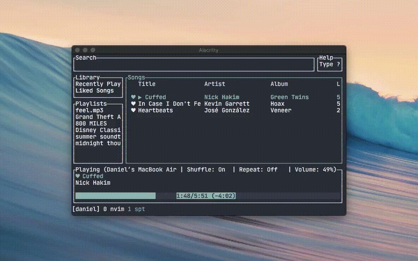Click the Cuffed title in the Playing panel

93,176
